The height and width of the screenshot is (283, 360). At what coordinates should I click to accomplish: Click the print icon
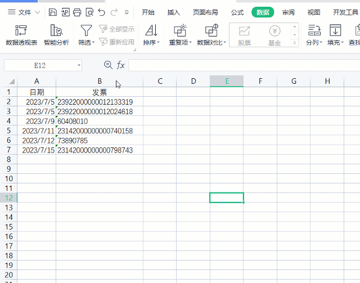click(x=77, y=12)
